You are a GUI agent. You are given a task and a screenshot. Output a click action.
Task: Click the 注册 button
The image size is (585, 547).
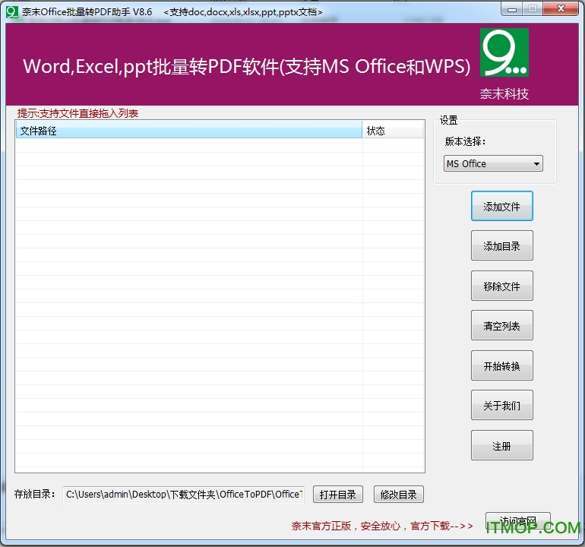501,445
